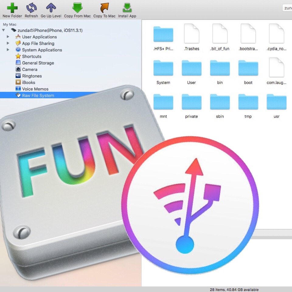The image size is (292, 292).
Task: Go up one directory level
Action: 51,8
